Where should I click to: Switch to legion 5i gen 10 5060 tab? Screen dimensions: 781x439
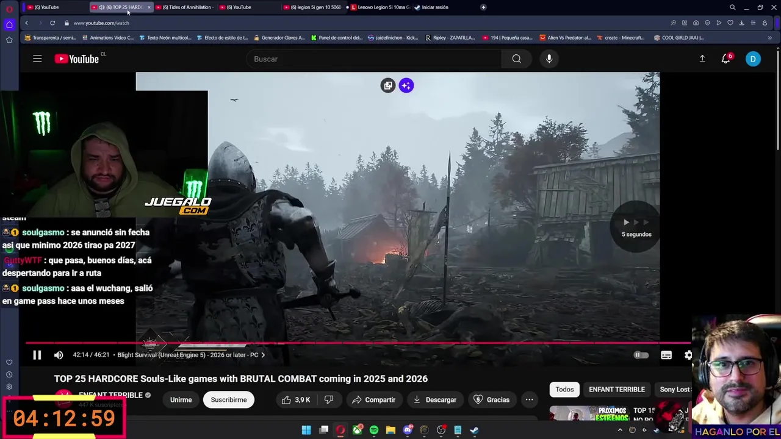(312, 7)
